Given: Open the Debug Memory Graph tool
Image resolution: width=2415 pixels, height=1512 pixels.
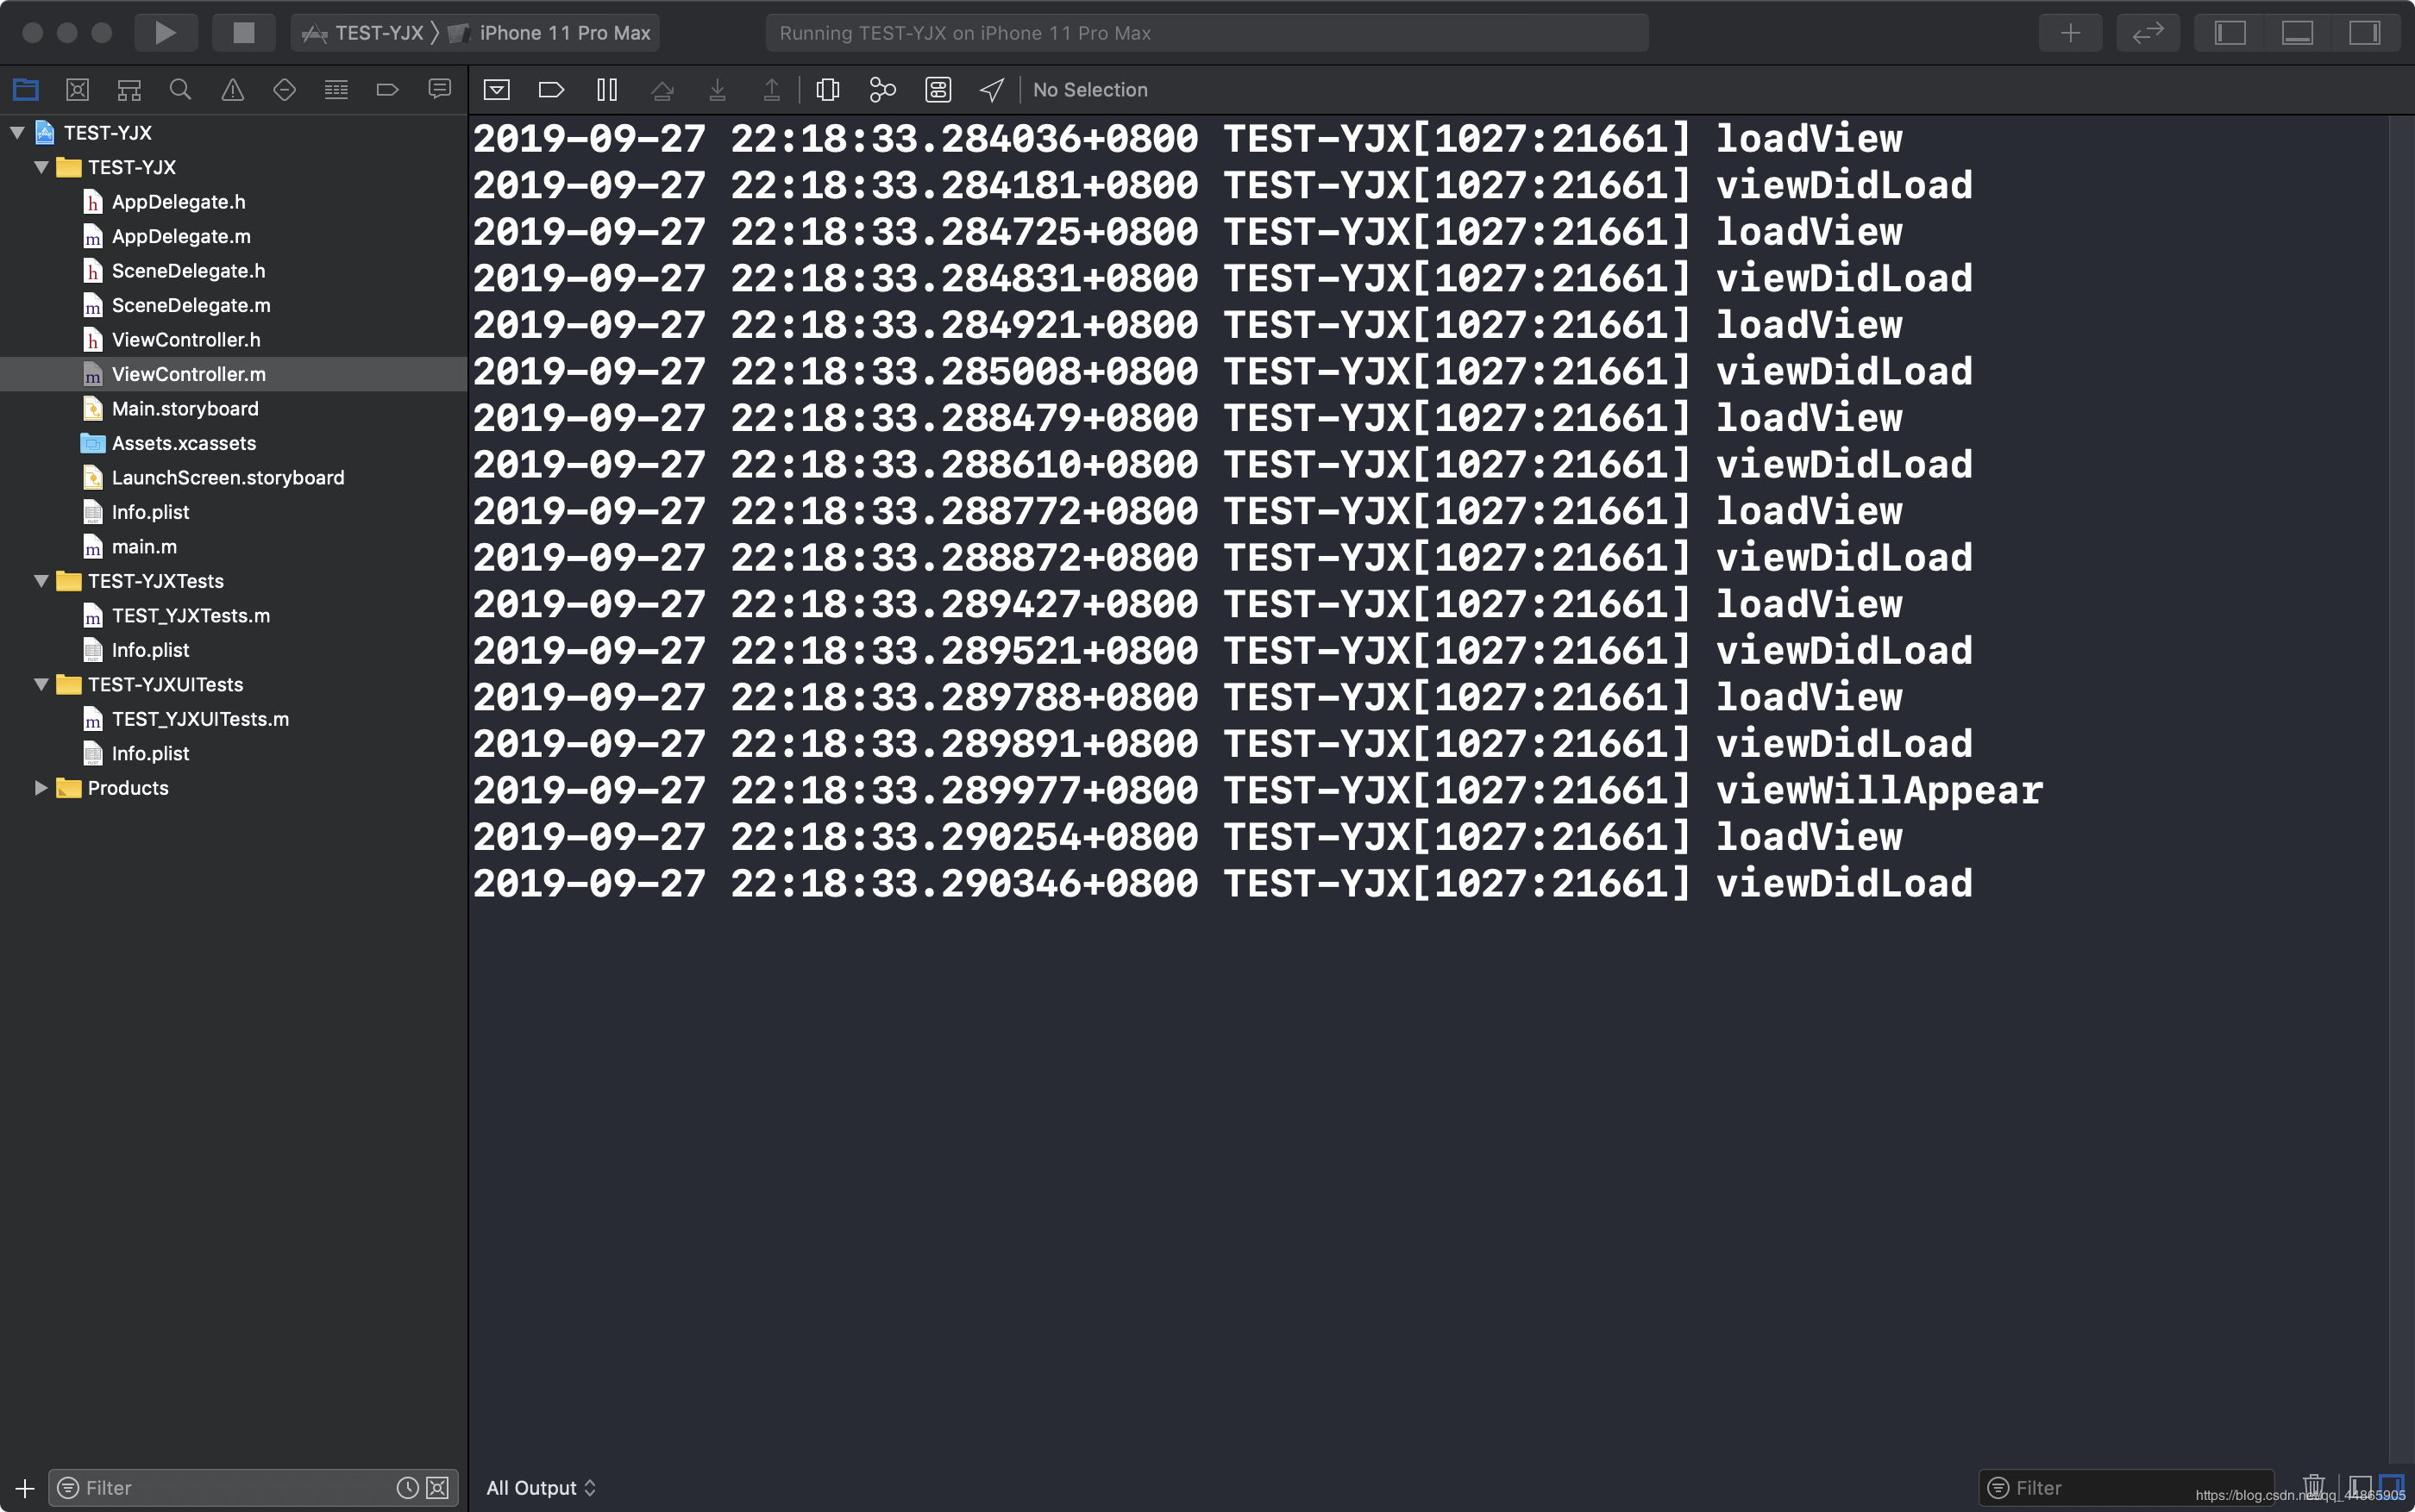Looking at the screenshot, I should pyautogui.click(x=881, y=90).
